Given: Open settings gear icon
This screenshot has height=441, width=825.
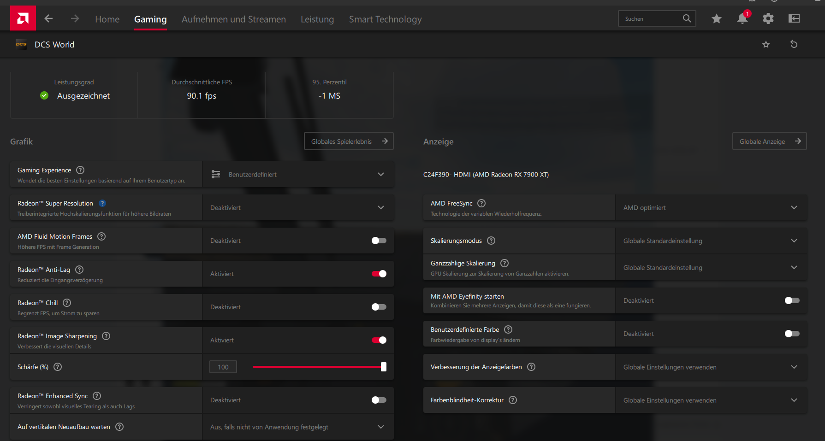Looking at the screenshot, I should click(768, 18).
